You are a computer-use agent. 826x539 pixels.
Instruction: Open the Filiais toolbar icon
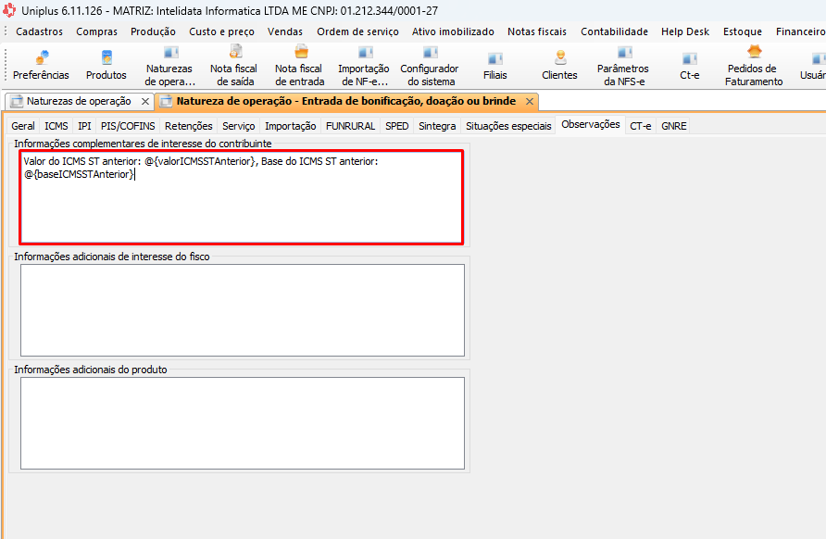[495, 67]
